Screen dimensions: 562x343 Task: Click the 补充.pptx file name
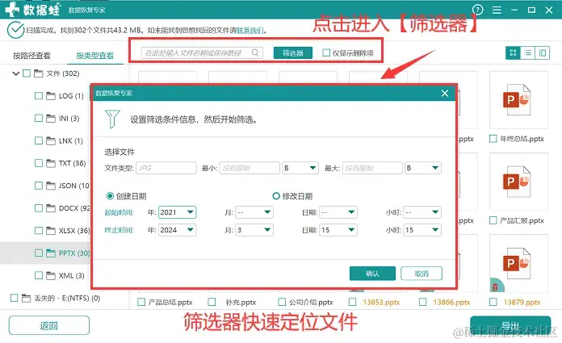tap(241, 302)
